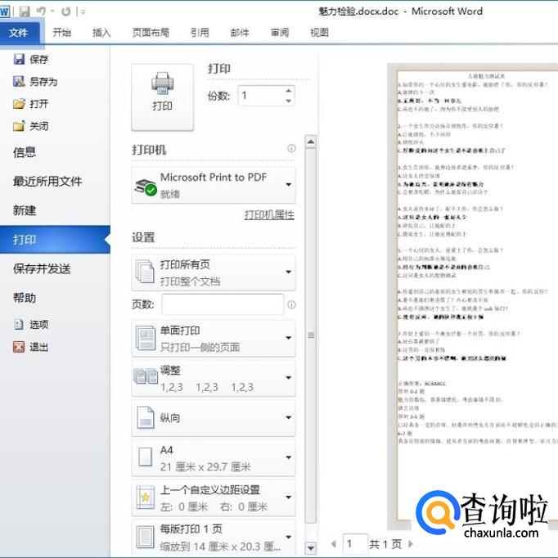Open the 调整 collation dropdown
This screenshot has height=558, width=558.
coord(214,378)
